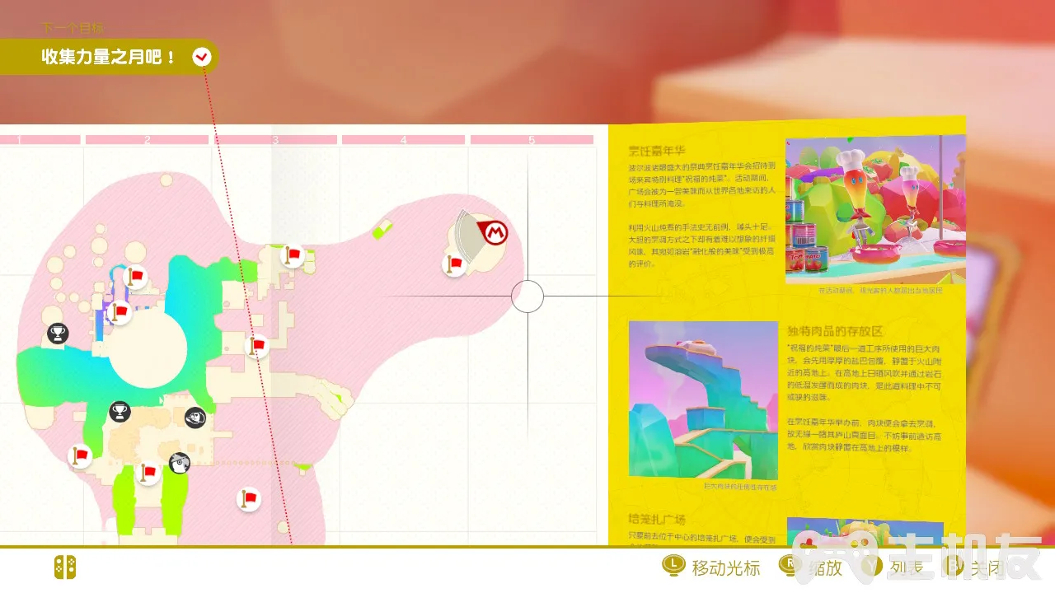The image size is (1055, 593).
Task: Open the chef volbonans festival photo
Action: point(875,210)
